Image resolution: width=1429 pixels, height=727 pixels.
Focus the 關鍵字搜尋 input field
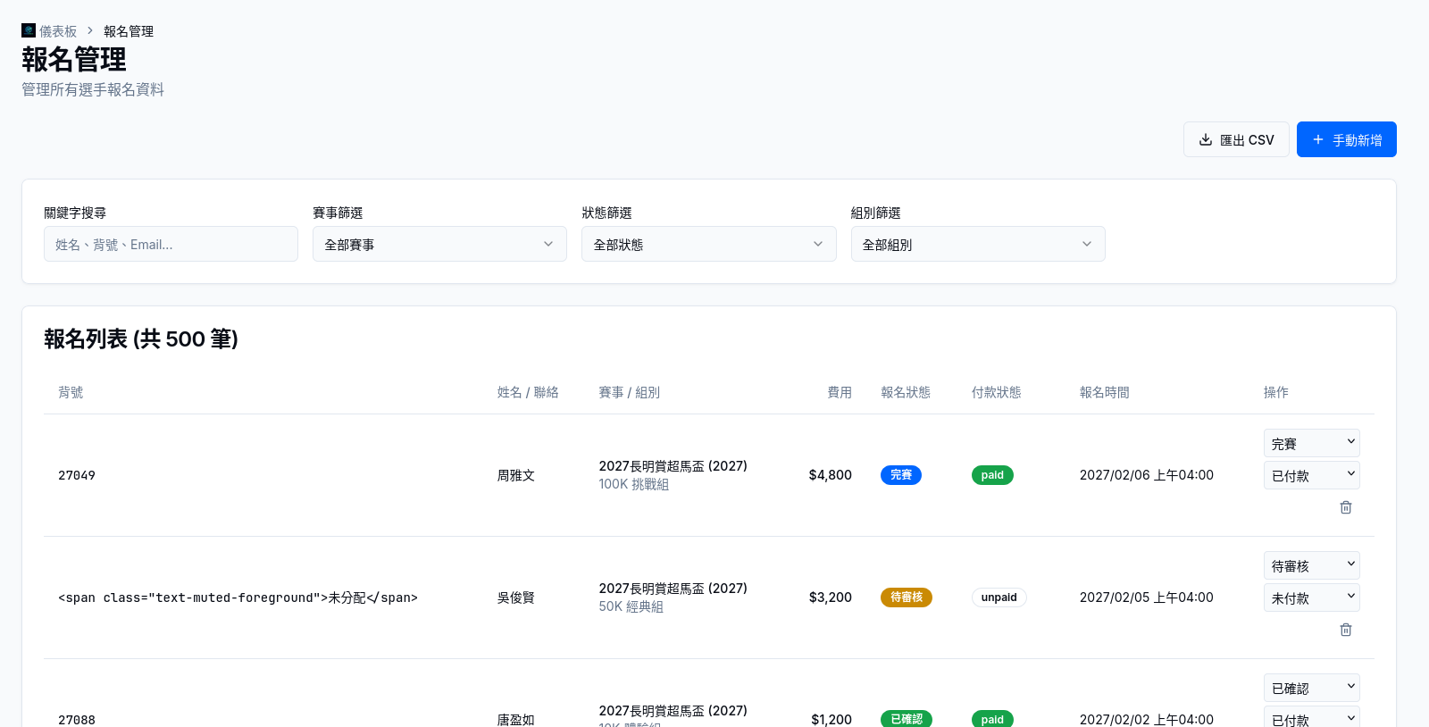pos(171,244)
